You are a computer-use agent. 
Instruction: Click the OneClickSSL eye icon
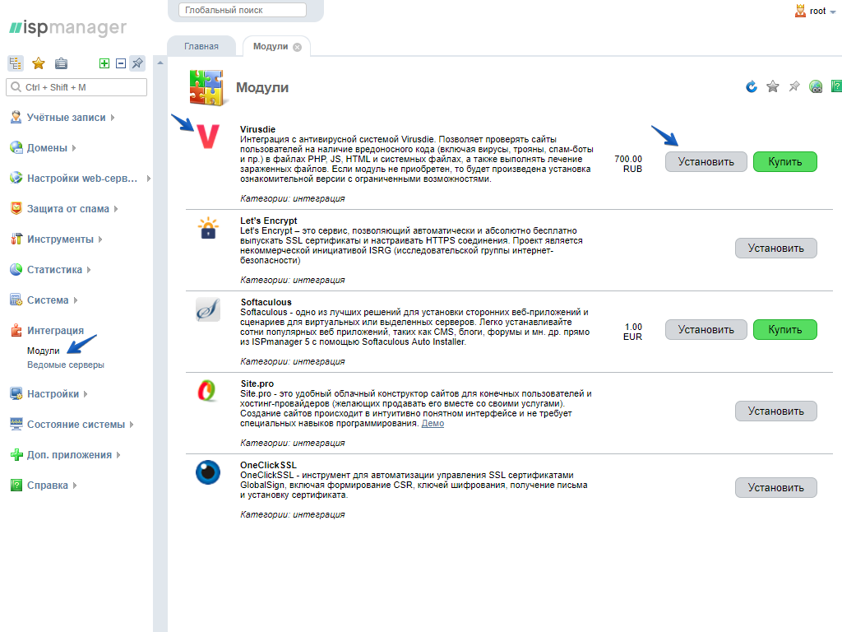pyautogui.click(x=208, y=472)
